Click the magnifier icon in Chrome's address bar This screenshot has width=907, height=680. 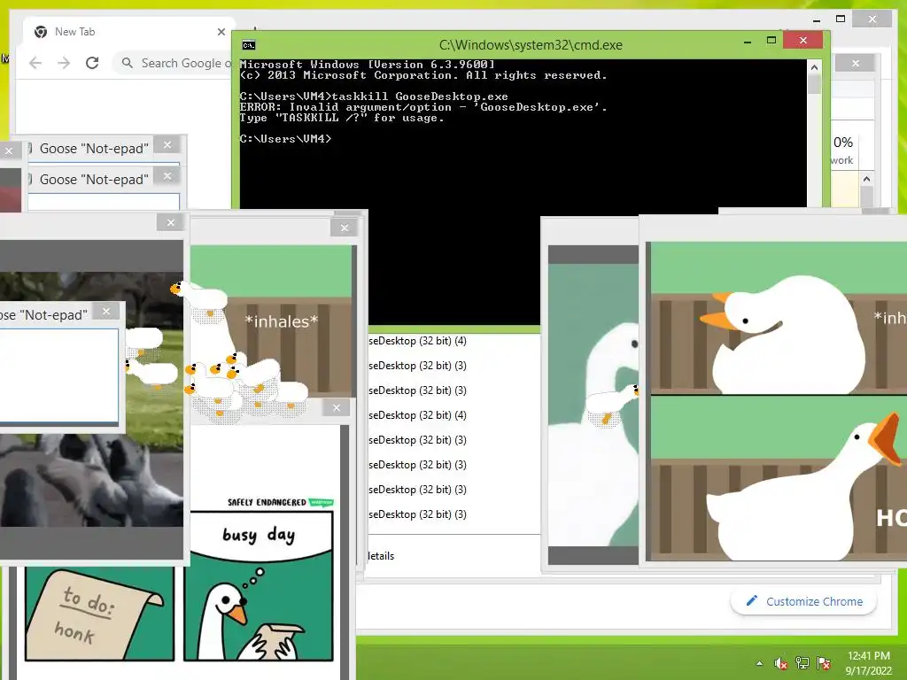coord(128,63)
